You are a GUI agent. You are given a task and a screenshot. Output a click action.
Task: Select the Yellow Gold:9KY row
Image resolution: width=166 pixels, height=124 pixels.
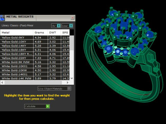coord(35,38)
